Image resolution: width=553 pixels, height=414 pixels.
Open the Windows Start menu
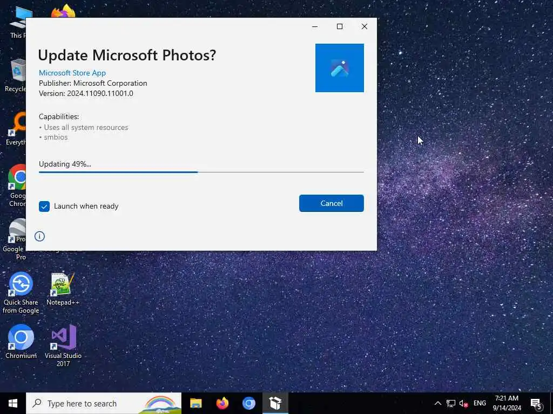(x=13, y=403)
